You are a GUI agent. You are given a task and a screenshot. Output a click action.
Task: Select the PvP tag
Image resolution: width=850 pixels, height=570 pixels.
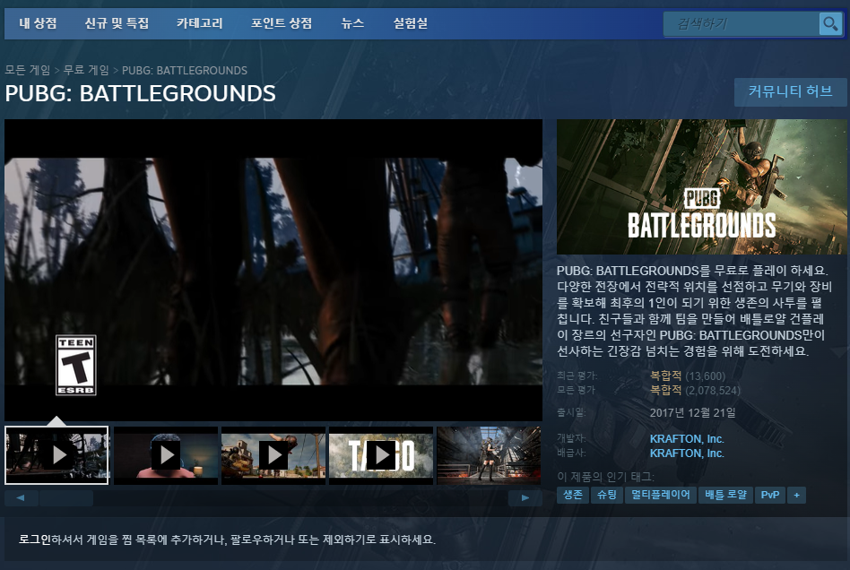pyautogui.click(x=770, y=495)
